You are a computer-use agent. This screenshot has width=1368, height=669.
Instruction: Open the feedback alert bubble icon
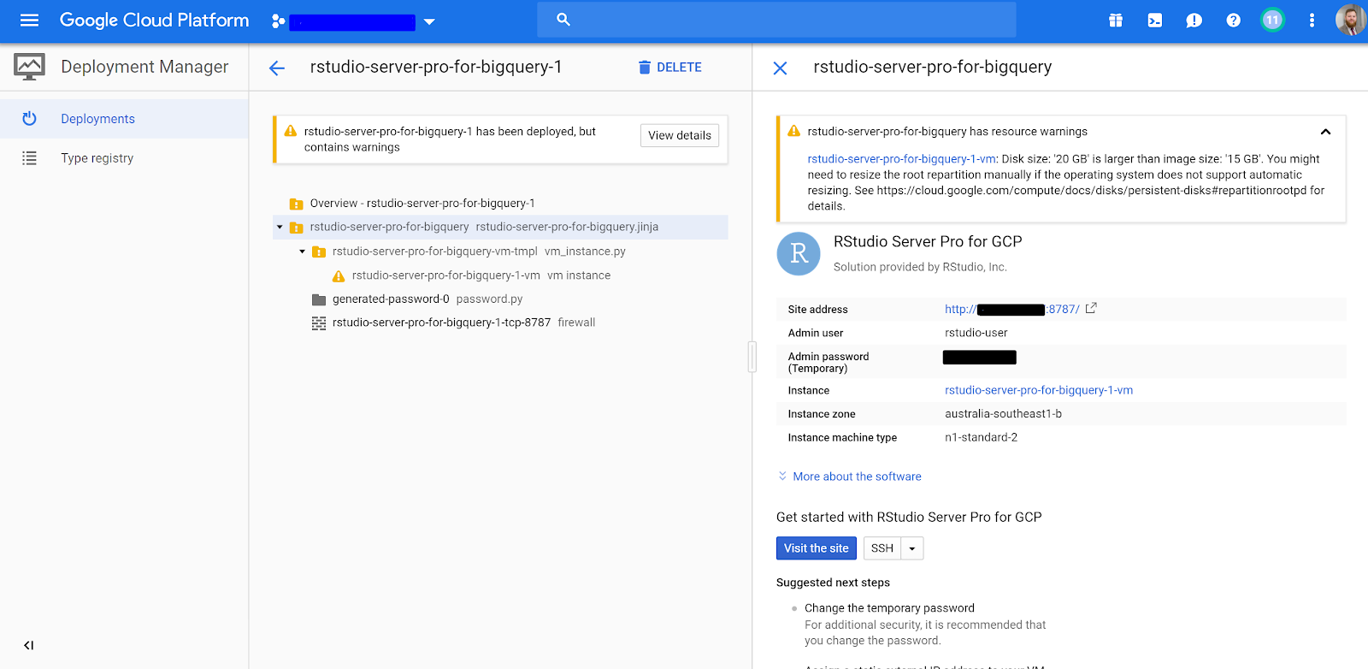[1194, 21]
